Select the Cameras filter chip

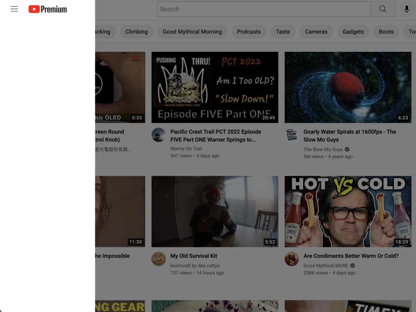pyautogui.click(x=316, y=32)
